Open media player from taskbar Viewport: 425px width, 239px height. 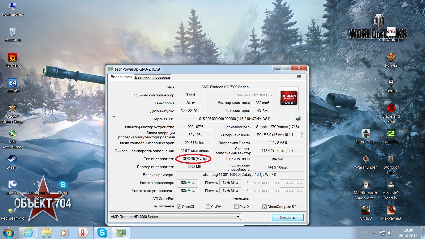click(64, 233)
